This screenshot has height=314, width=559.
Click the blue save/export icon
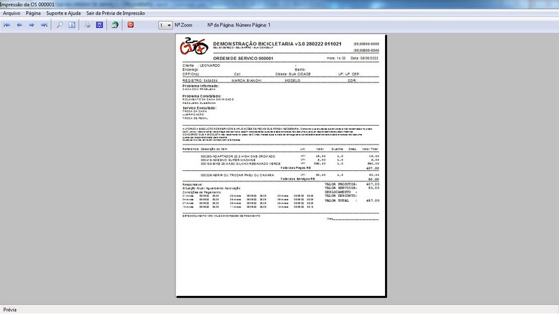tap(99, 25)
